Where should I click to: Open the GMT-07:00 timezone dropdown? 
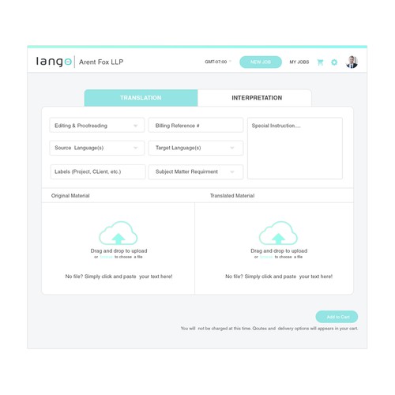tap(218, 62)
